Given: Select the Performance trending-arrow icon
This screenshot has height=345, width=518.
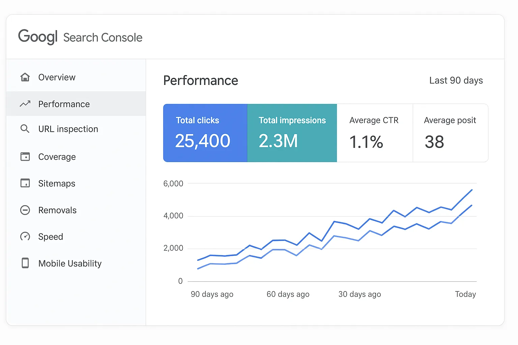Looking at the screenshot, I should click(x=25, y=104).
